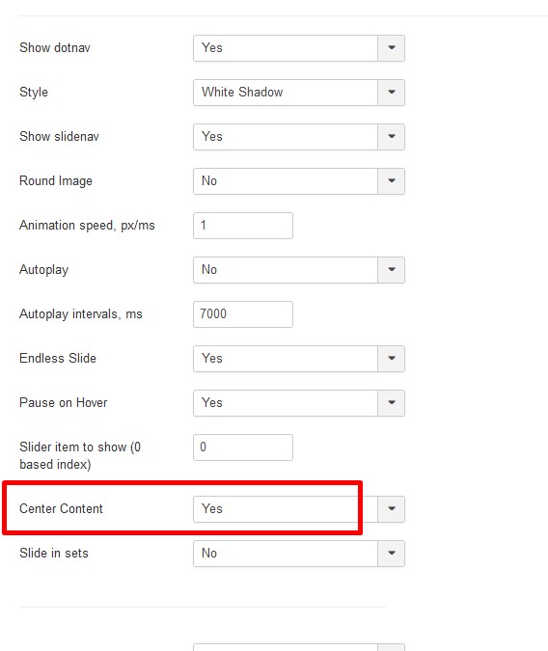
Task: Click the Show dotnav dropdown arrow
Action: pyautogui.click(x=392, y=48)
